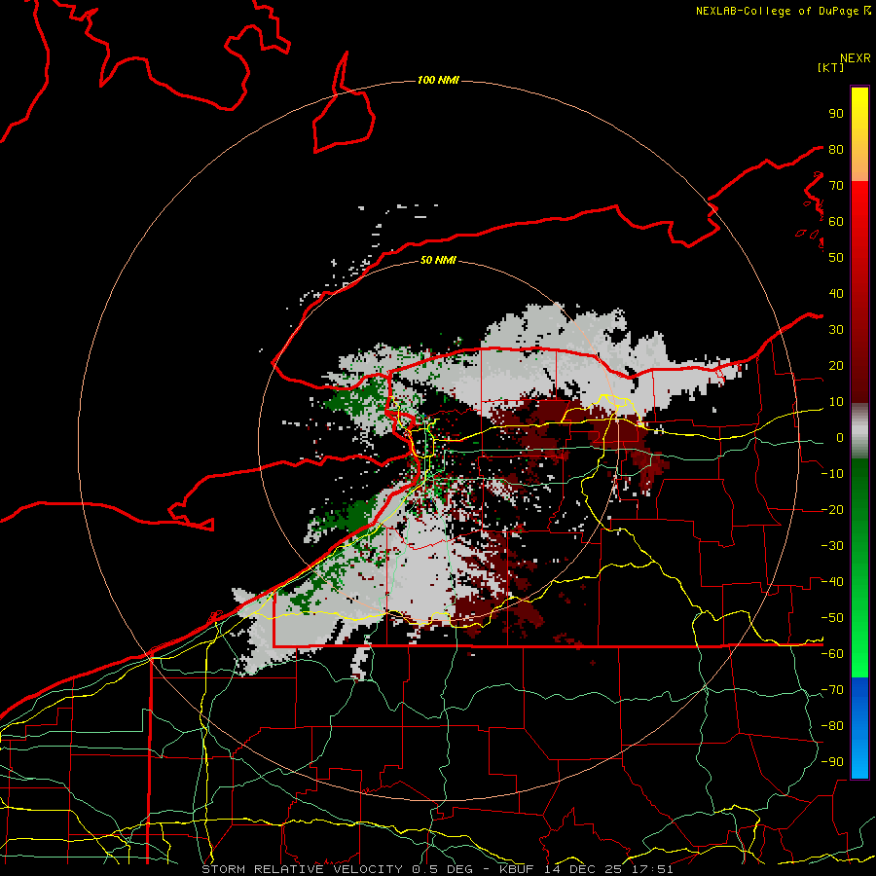The width and height of the screenshot is (876, 876).
Task: Click the -60 value on the velocity scale
Action: coord(832,654)
